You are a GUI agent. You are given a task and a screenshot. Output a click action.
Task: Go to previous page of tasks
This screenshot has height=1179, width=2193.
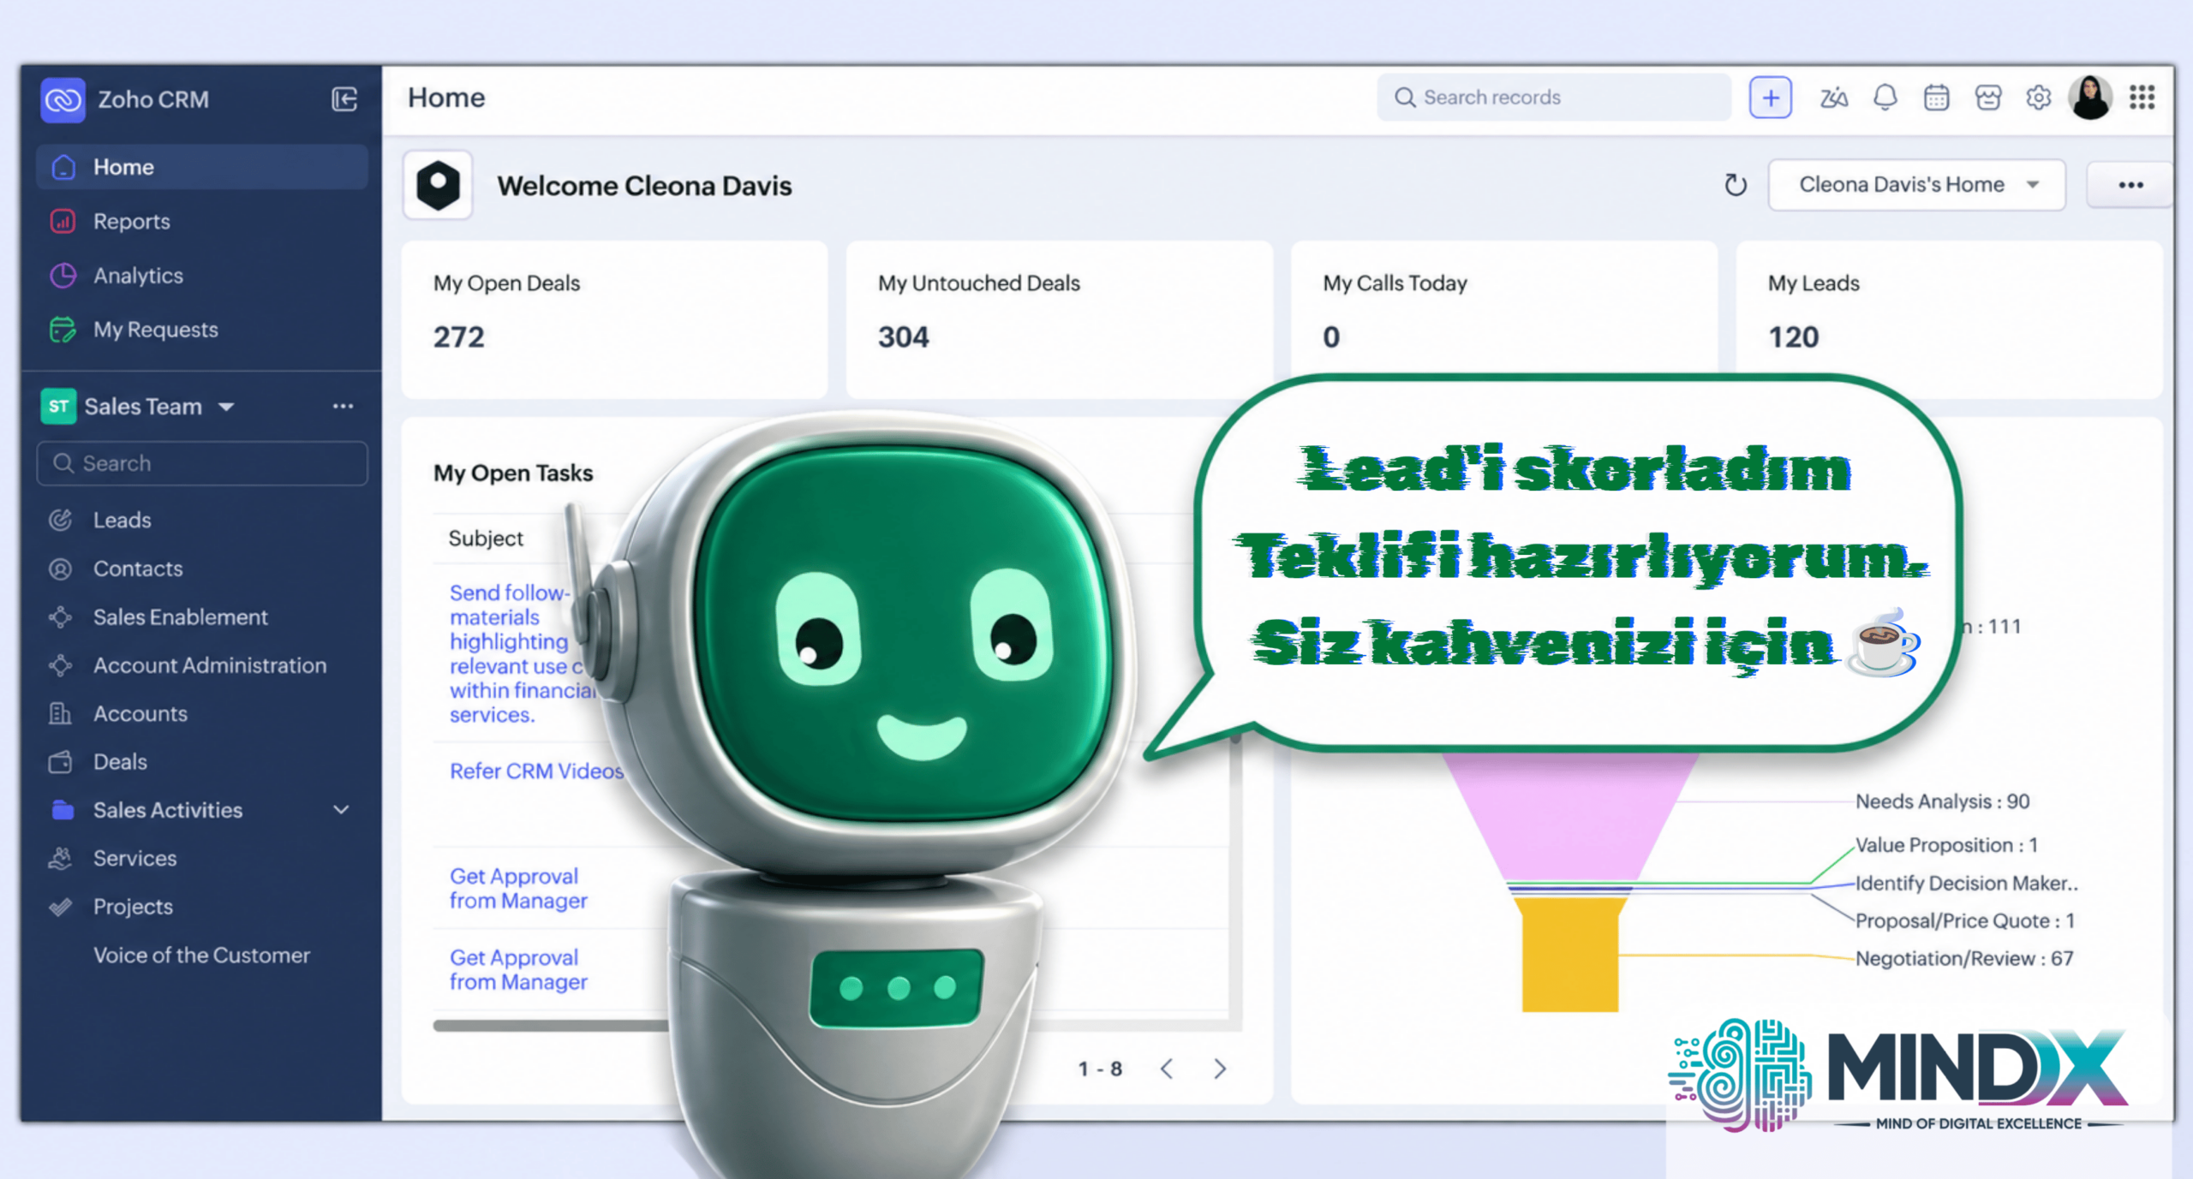(1166, 1069)
